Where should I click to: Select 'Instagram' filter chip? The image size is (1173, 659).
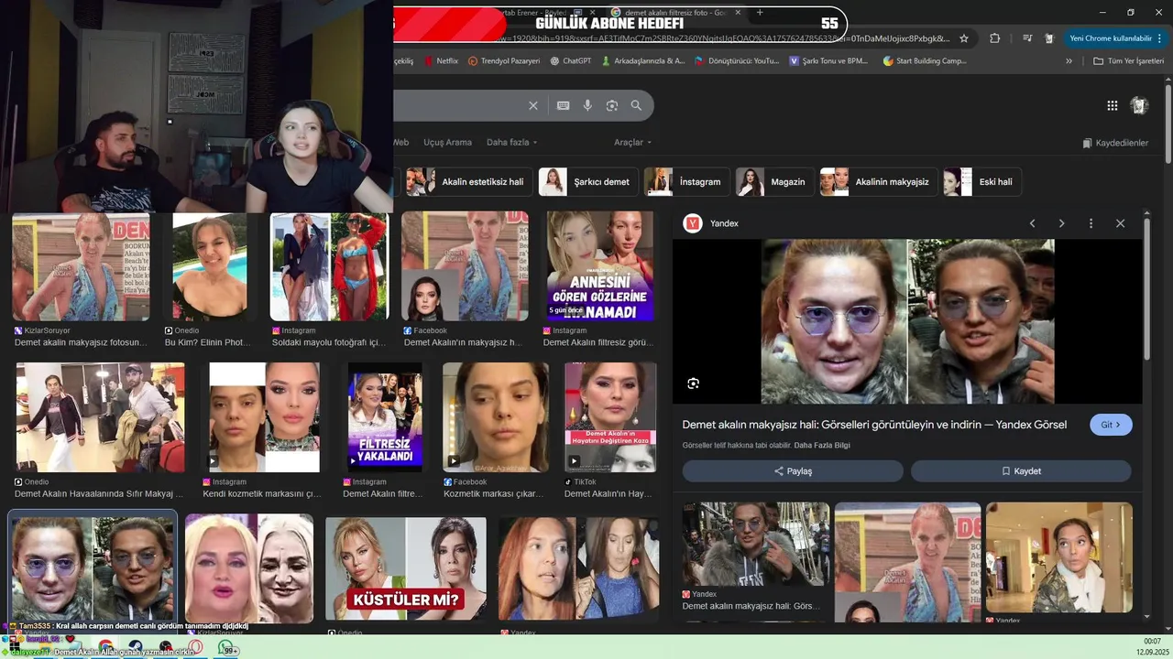pyautogui.click(x=687, y=182)
